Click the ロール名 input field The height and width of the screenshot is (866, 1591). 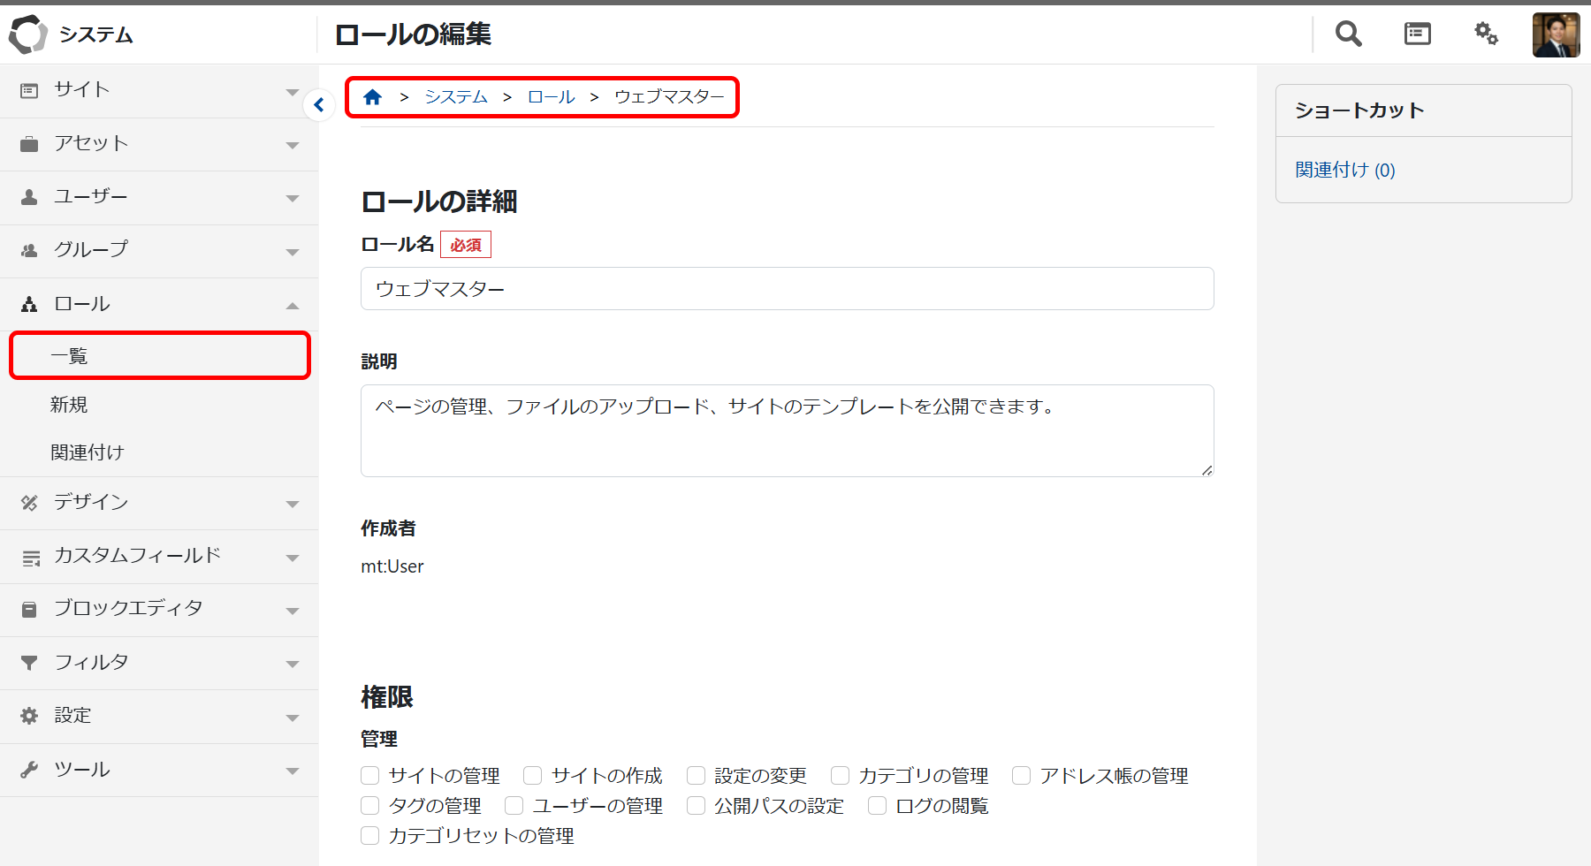(x=787, y=289)
